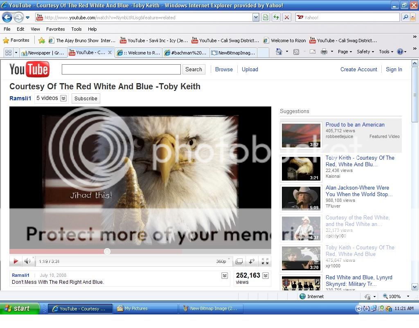Open the address bar history dropdown

(x=256, y=18)
